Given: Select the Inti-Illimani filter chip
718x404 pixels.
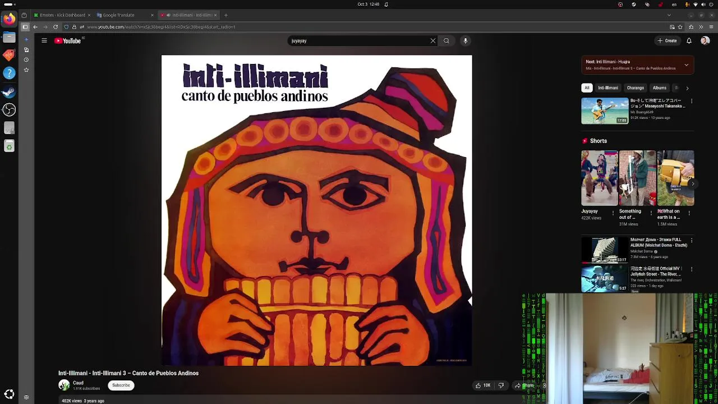Looking at the screenshot, I should pos(607,88).
